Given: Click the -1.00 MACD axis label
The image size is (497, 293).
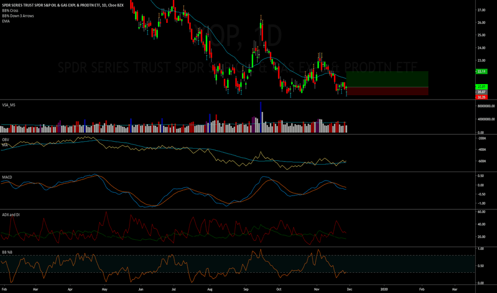Looking at the screenshot, I should [481, 204].
